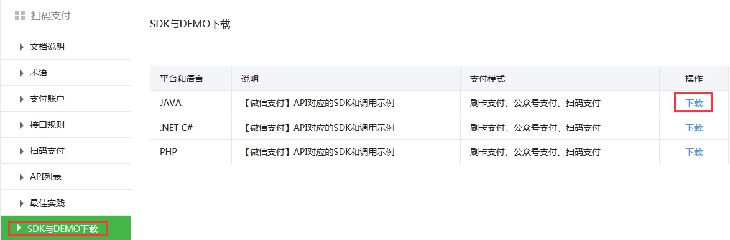Collapse the SDK与DEMO下载 arrow
This screenshot has height=240, width=730.
coord(19,228)
